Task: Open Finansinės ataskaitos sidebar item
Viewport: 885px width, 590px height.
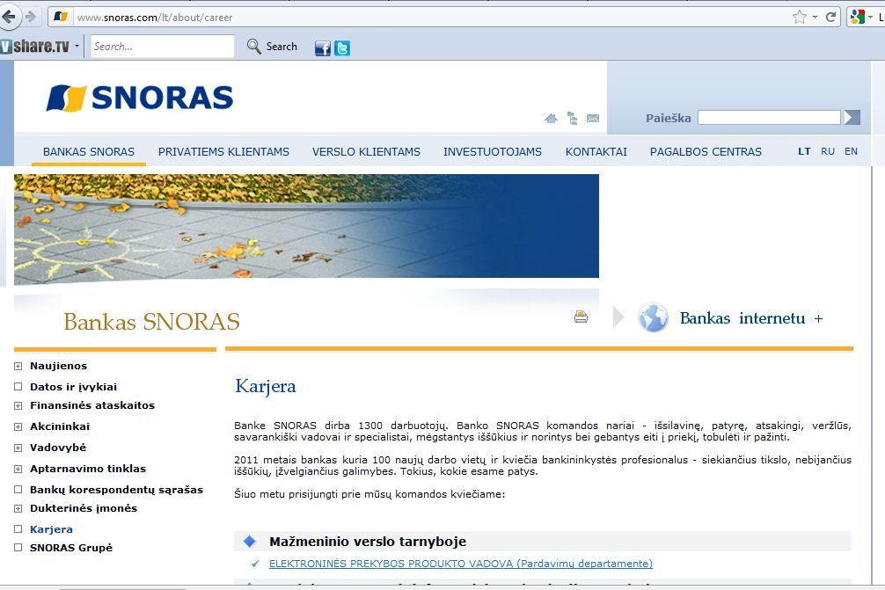Action: (92, 405)
